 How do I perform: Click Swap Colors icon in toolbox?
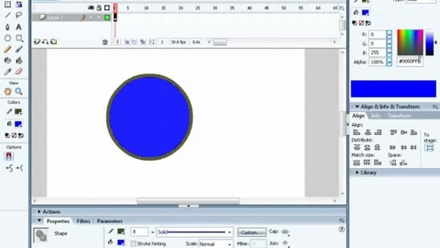click(21, 136)
